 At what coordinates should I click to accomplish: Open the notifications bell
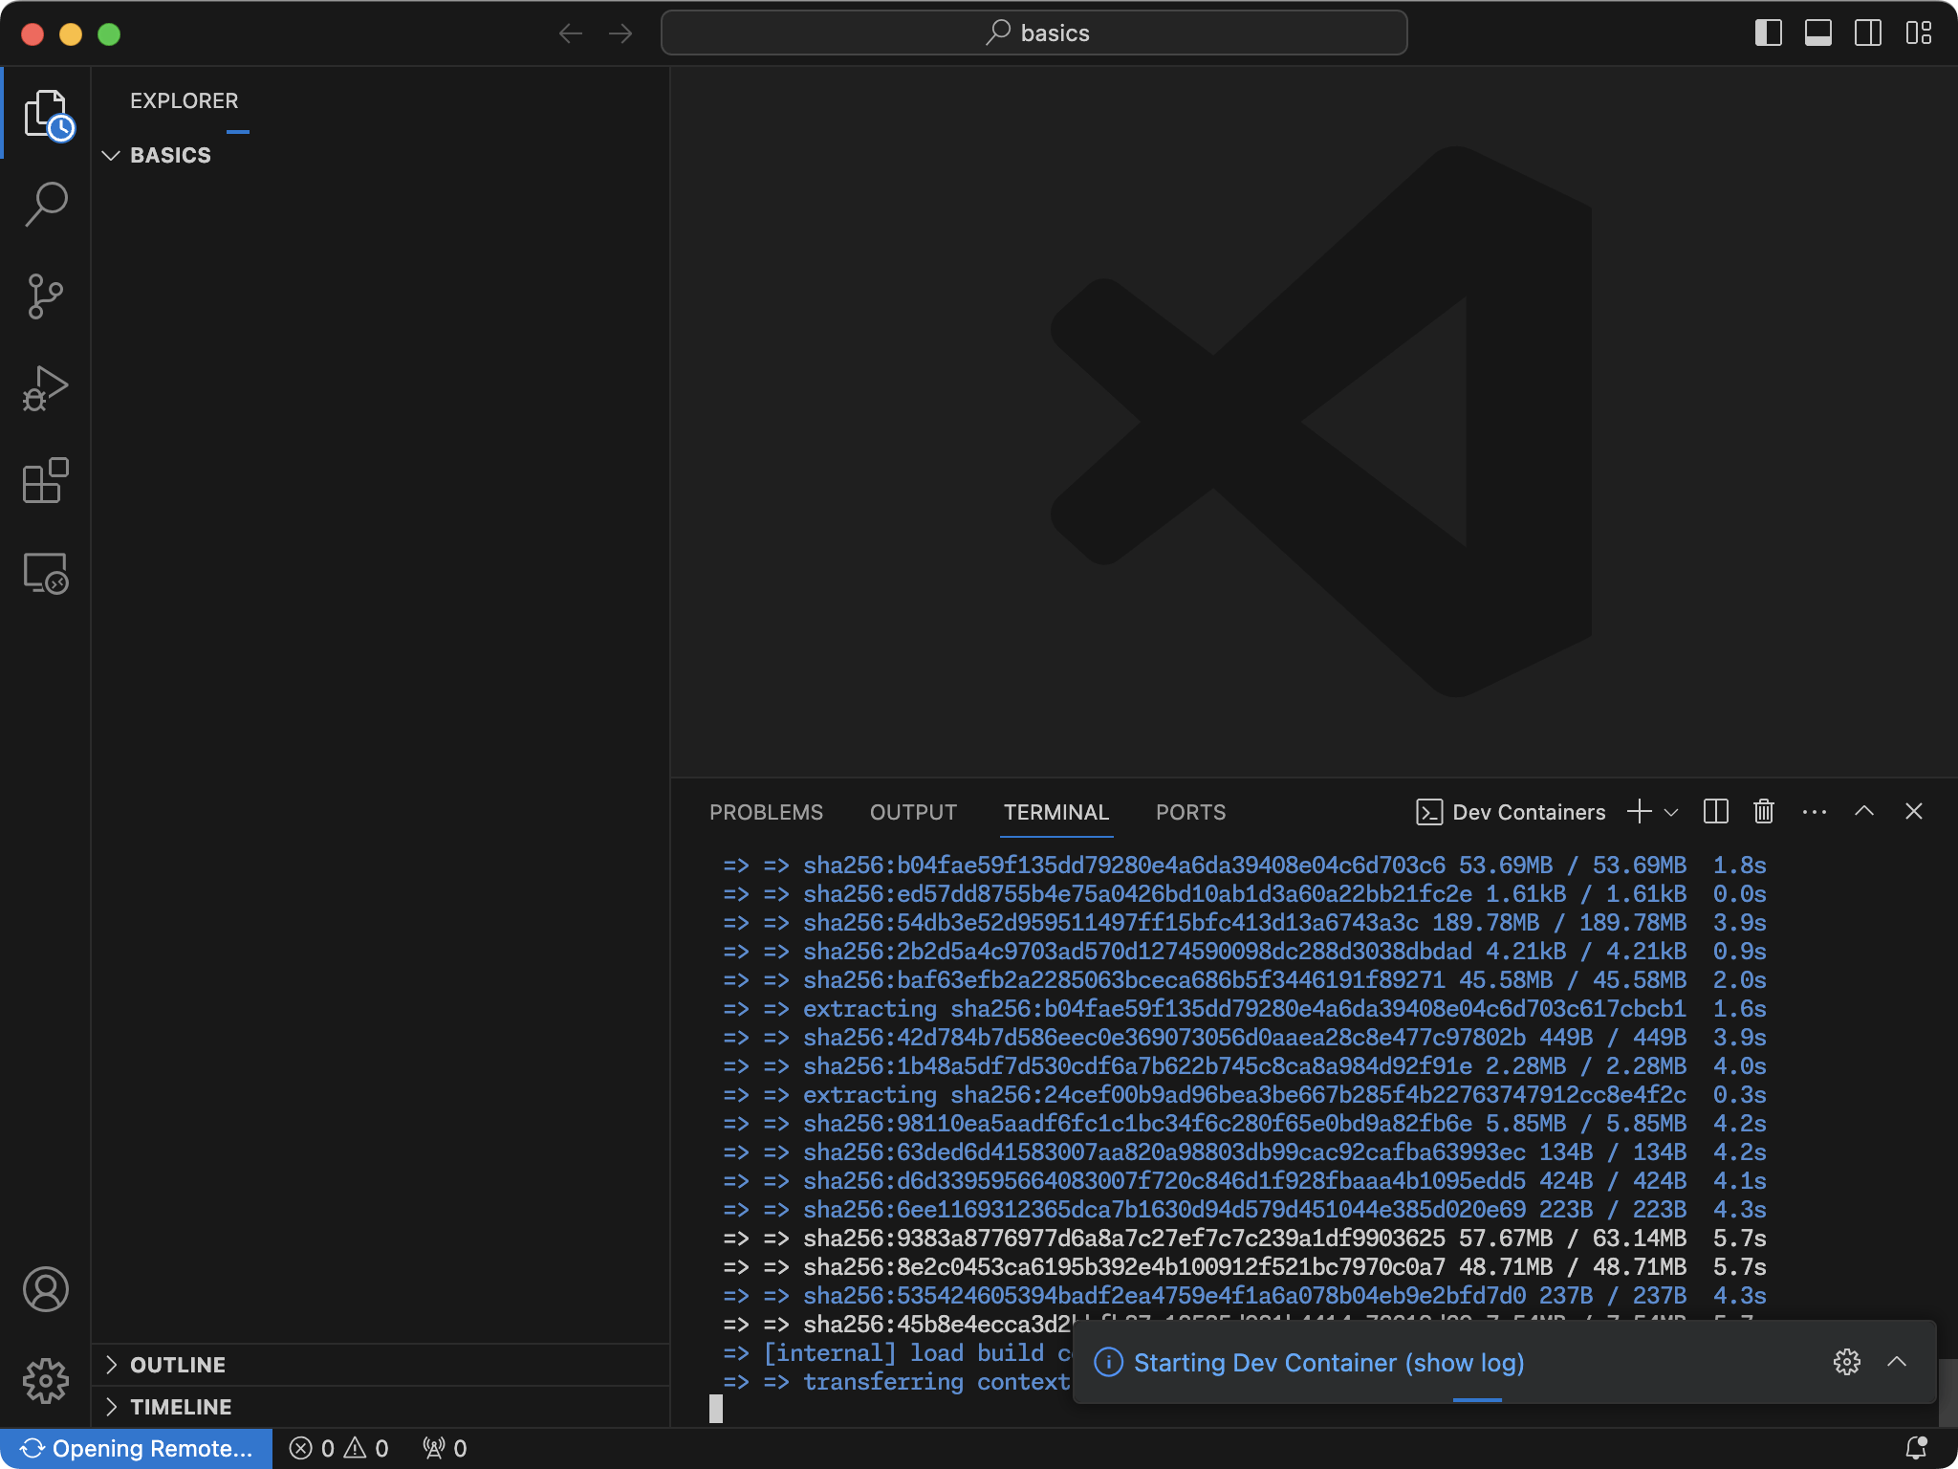[x=1917, y=1448]
